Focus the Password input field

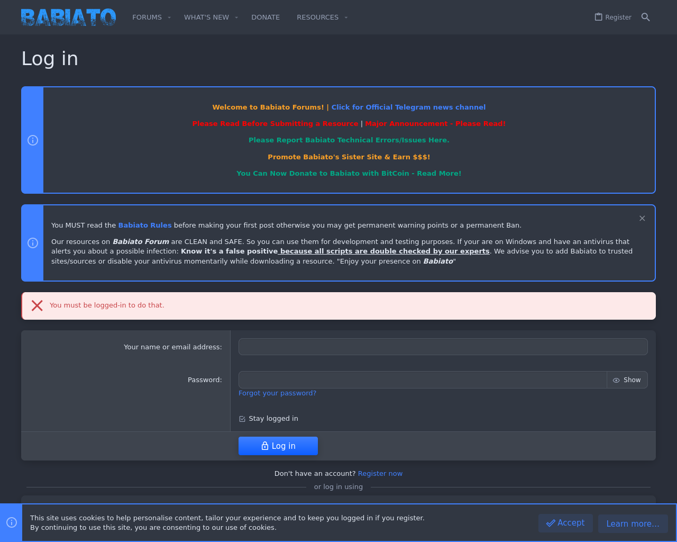tap(423, 380)
